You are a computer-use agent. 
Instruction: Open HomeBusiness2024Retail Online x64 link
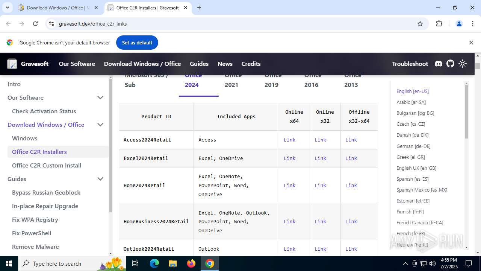289,221
